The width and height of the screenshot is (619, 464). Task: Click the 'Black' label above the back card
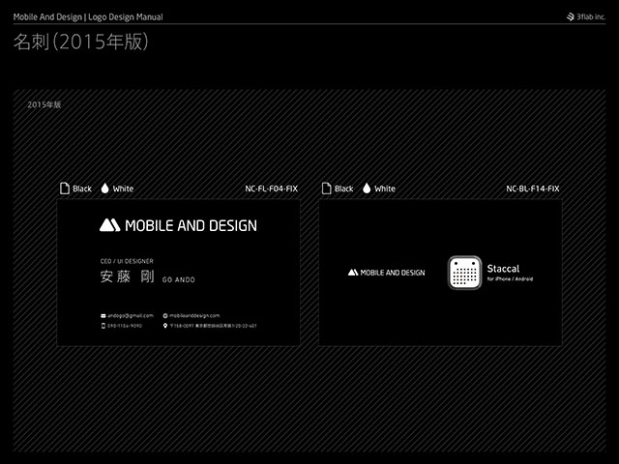(x=344, y=188)
